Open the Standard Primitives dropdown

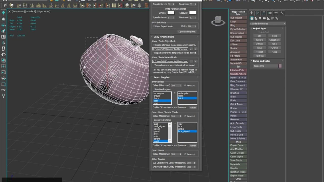268,24
